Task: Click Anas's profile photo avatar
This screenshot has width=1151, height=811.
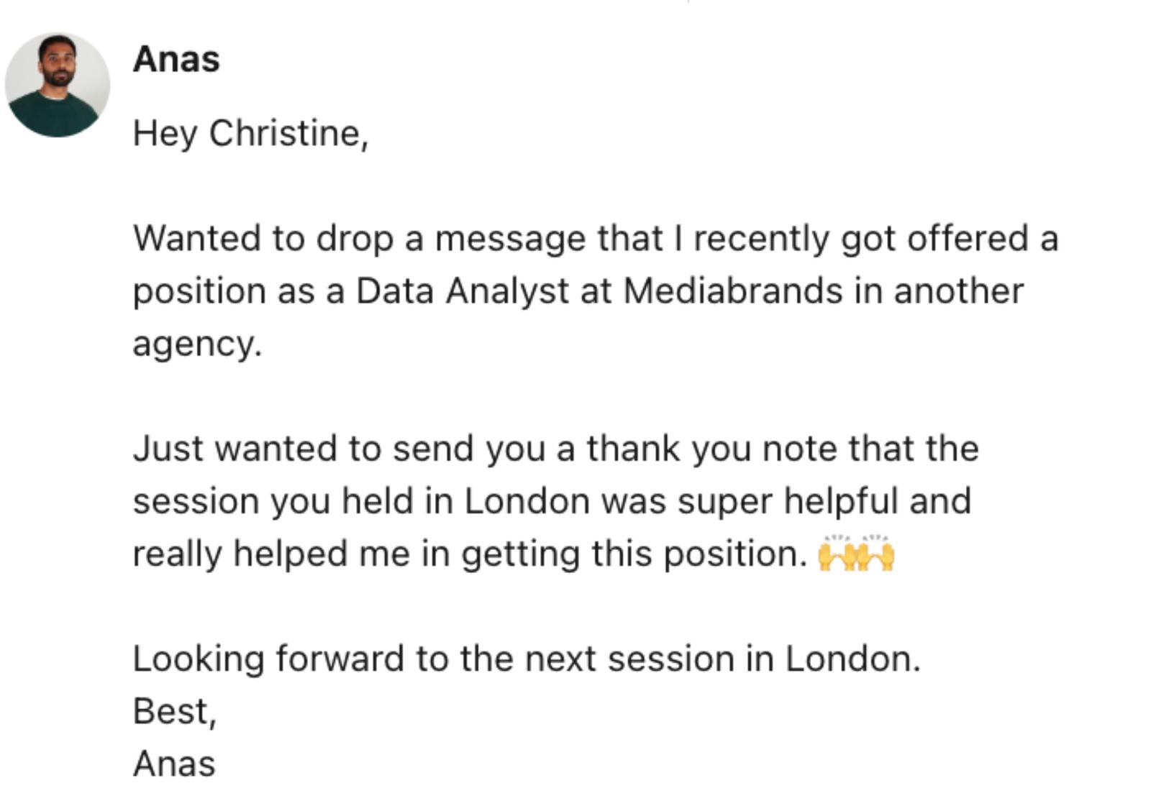Action: point(58,85)
